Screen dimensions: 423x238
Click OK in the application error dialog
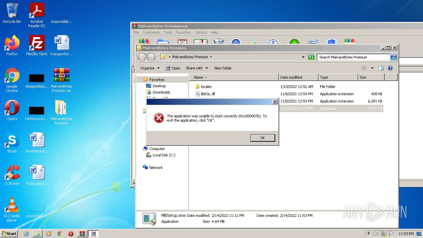pyautogui.click(x=262, y=138)
